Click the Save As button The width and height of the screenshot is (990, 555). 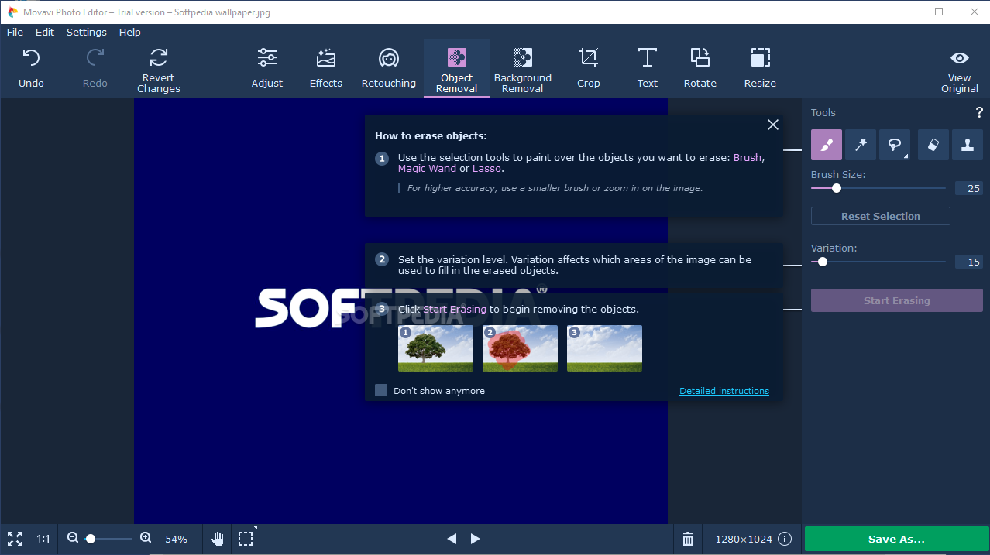896,539
